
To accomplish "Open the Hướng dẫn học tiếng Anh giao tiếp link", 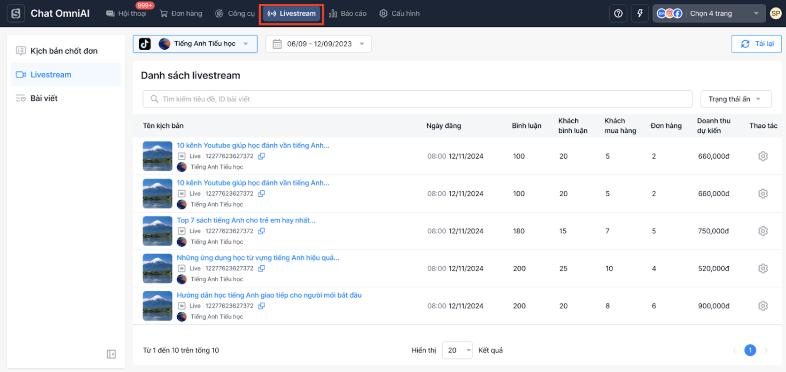I will tap(269, 295).
